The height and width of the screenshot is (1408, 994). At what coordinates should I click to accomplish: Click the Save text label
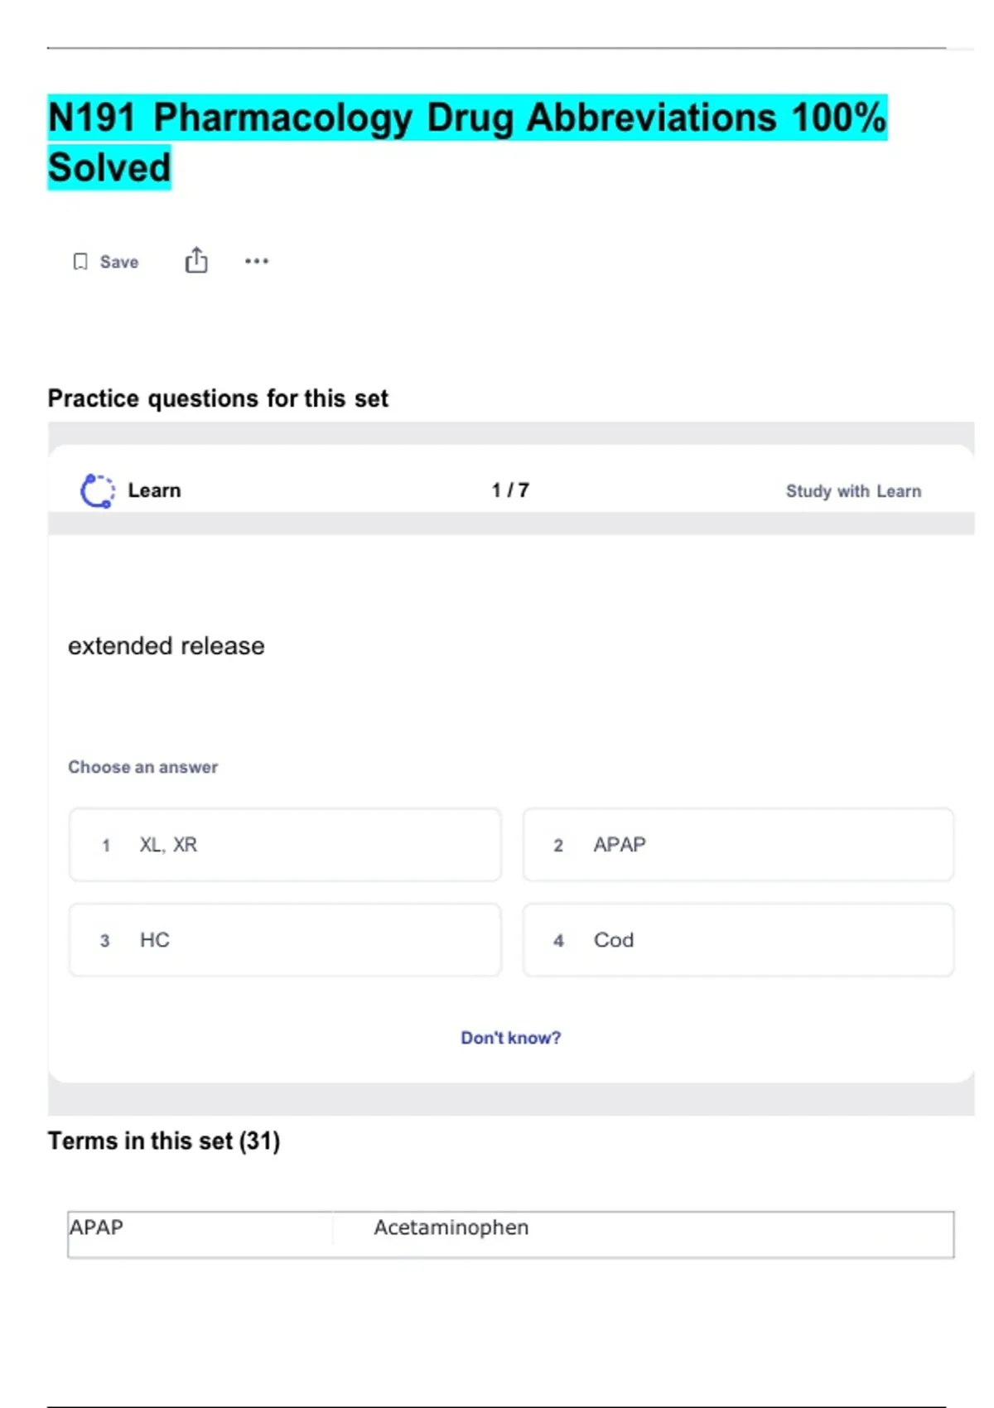pyautogui.click(x=119, y=262)
